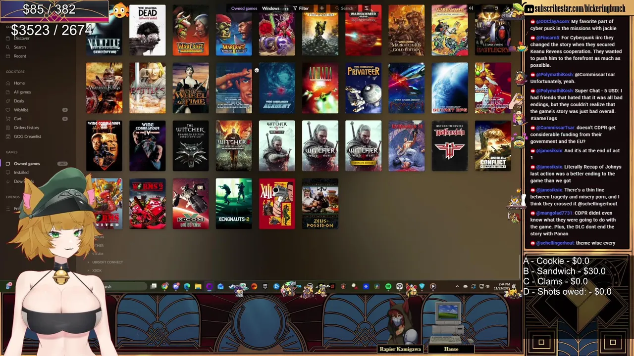The height and width of the screenshot is (356, 634).
Task: Open Wing Commander Academy tile
Action: click(x=277, y=88)
